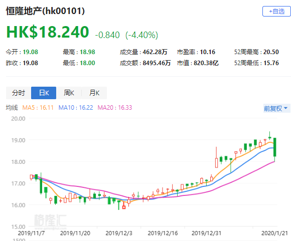Click the 18.00 price axis label
The image size is (291, 241).
18,162
